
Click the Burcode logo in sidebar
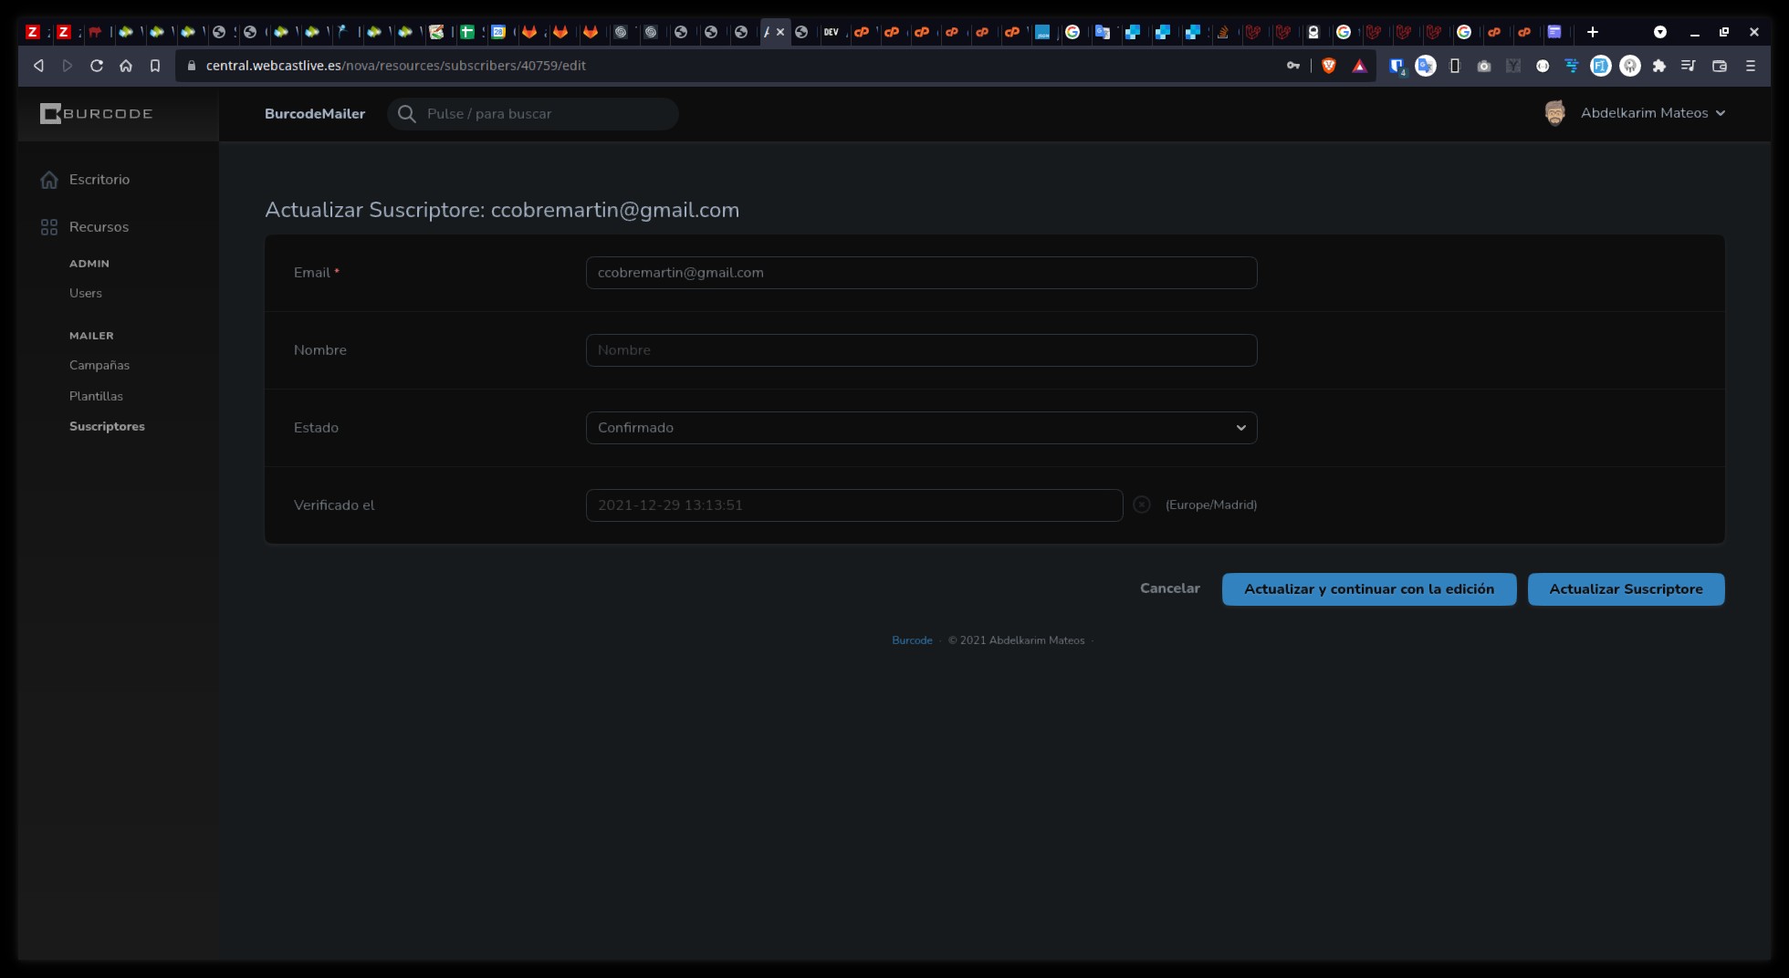(96, 114)
